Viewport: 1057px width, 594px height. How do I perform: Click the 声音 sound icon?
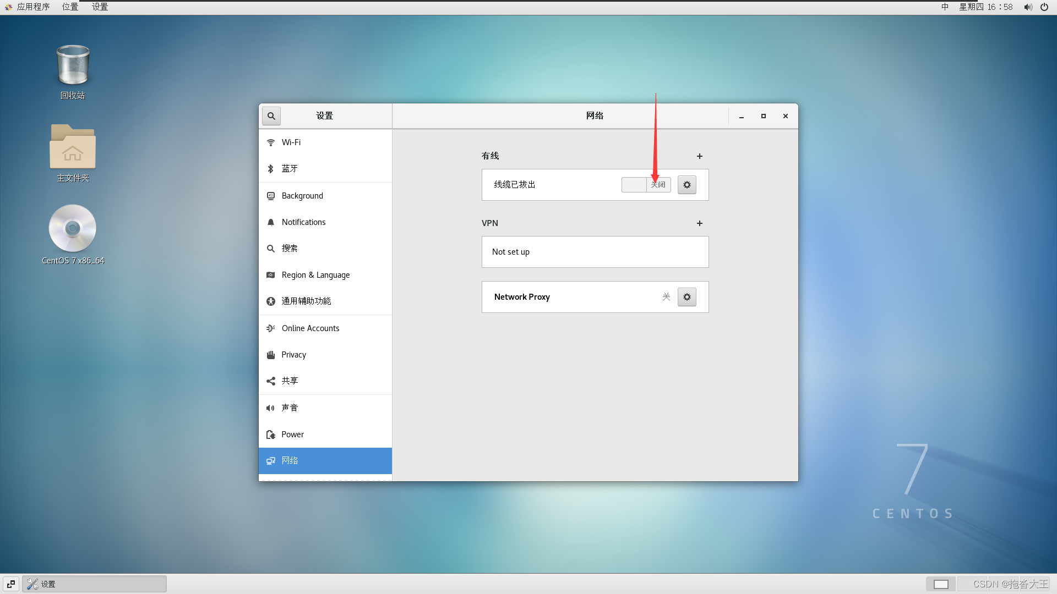[271, 408]
